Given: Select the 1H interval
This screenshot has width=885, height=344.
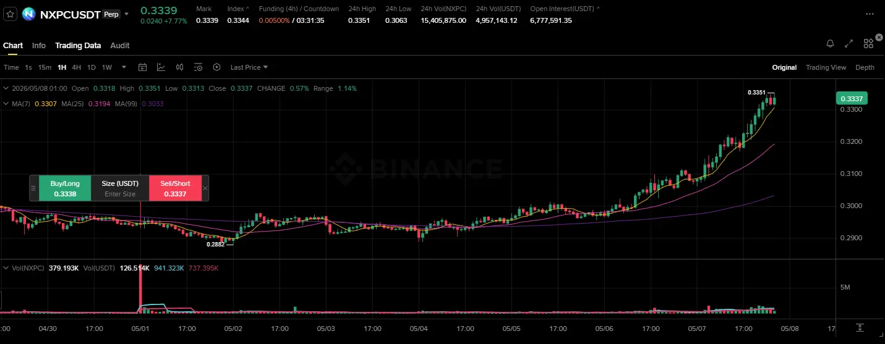Looking at the screenshot, I should tap(62, 67).
